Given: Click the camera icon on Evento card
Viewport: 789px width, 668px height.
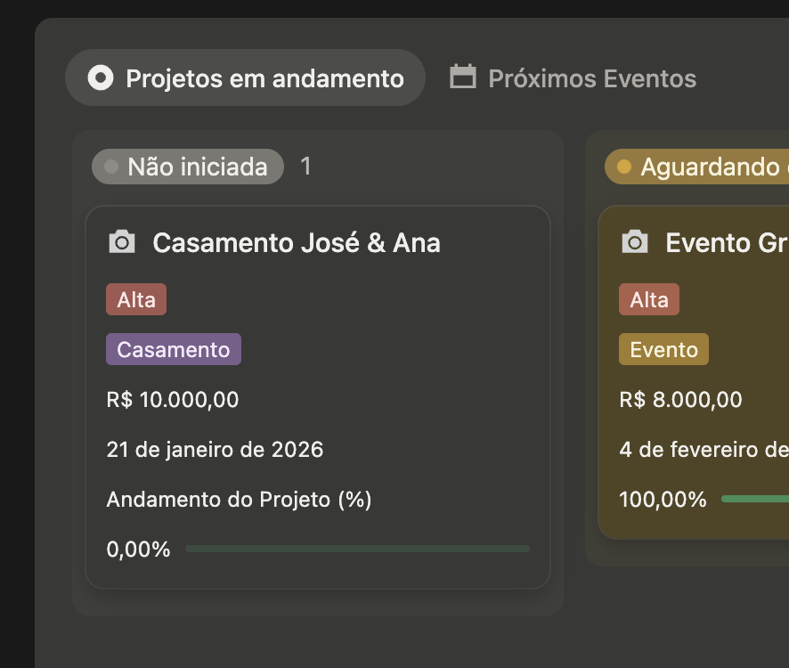Looking at the screenshot, I should tap(635, 242).
